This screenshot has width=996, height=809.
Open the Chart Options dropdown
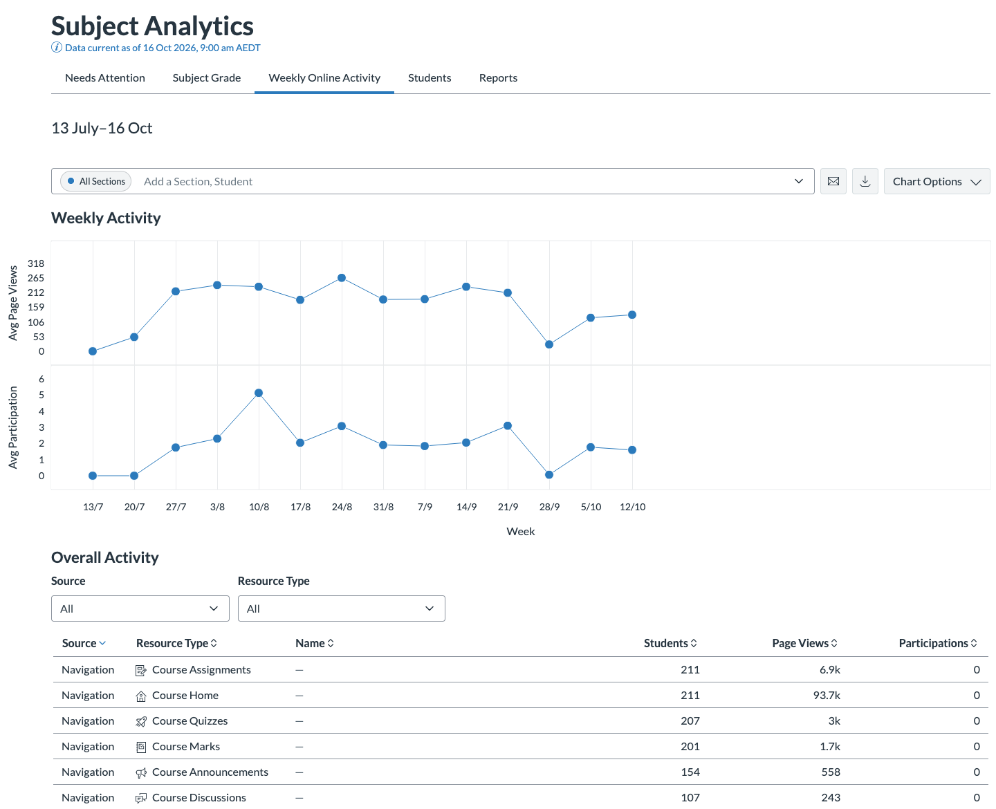(x=937, y=181)
